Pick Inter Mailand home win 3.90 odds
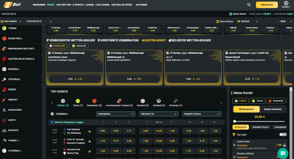 point(102,131)
